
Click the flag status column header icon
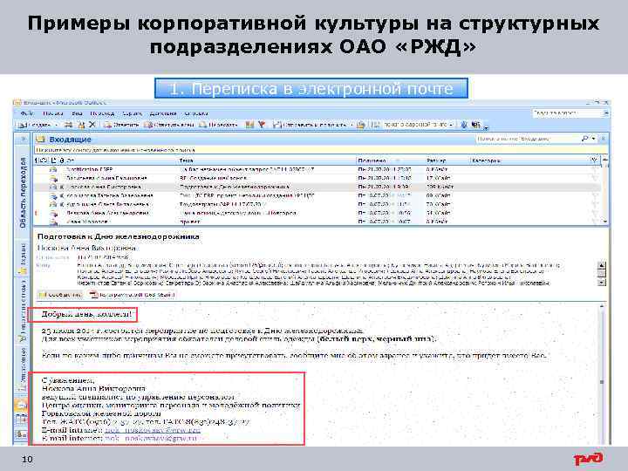pyautogui.click(x=594, y=160)
